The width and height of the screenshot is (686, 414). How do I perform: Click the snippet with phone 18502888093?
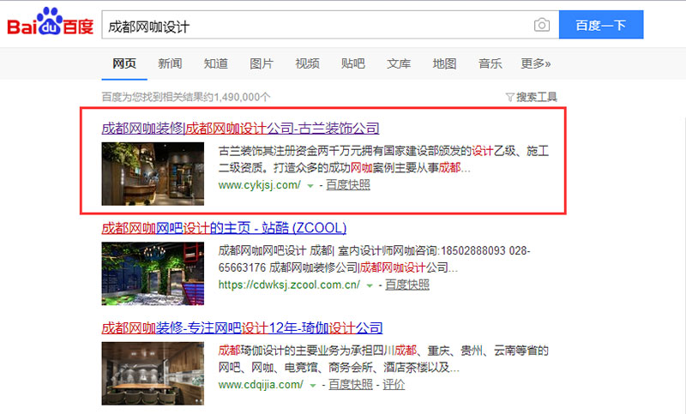pos(374,259)
